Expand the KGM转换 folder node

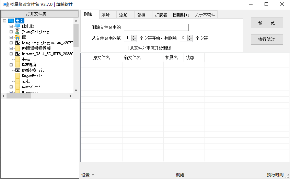11,65
